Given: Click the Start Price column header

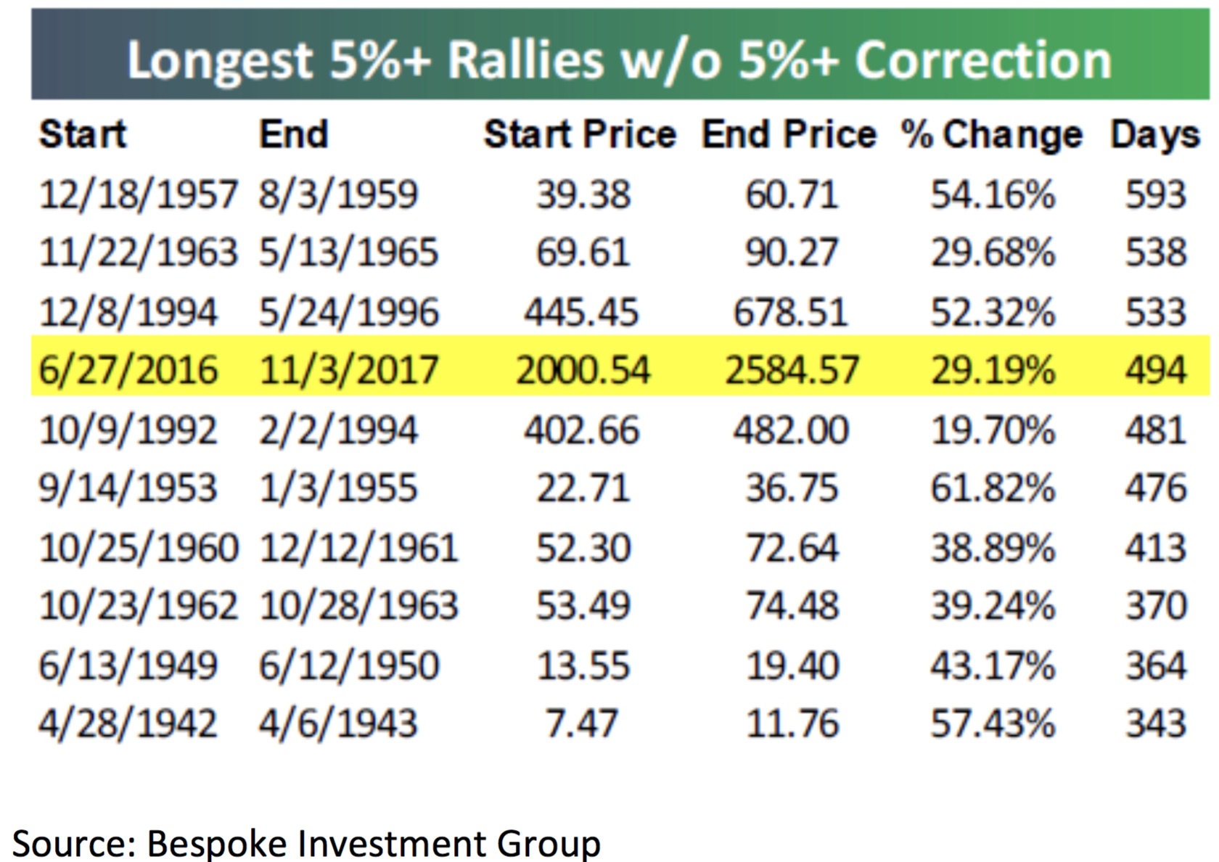Looking at the screenshot, I should pos(580,134).
